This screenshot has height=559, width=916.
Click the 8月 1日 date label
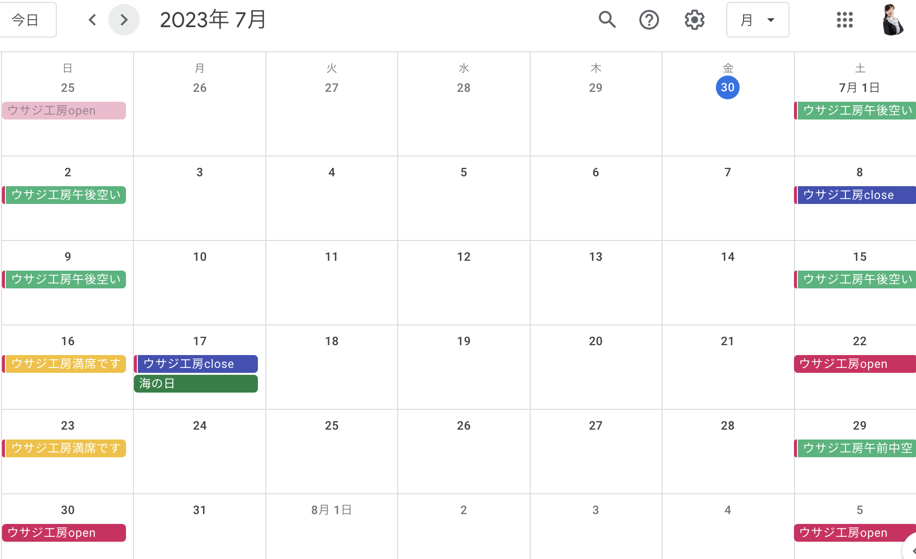pyautogui.click(x=332, y=510)
